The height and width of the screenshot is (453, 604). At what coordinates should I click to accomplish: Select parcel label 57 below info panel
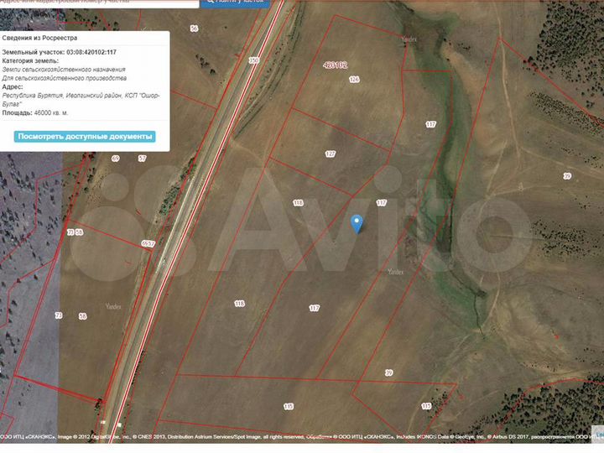tap(142, 158)
